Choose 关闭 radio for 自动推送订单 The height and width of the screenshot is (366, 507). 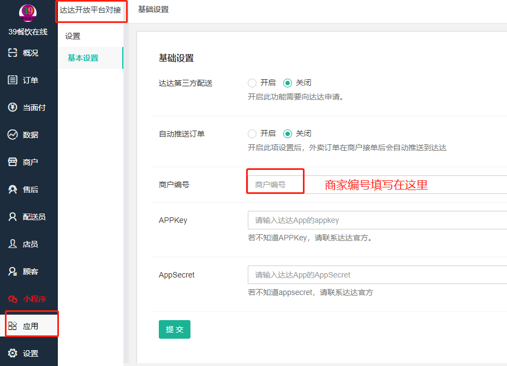288,134
